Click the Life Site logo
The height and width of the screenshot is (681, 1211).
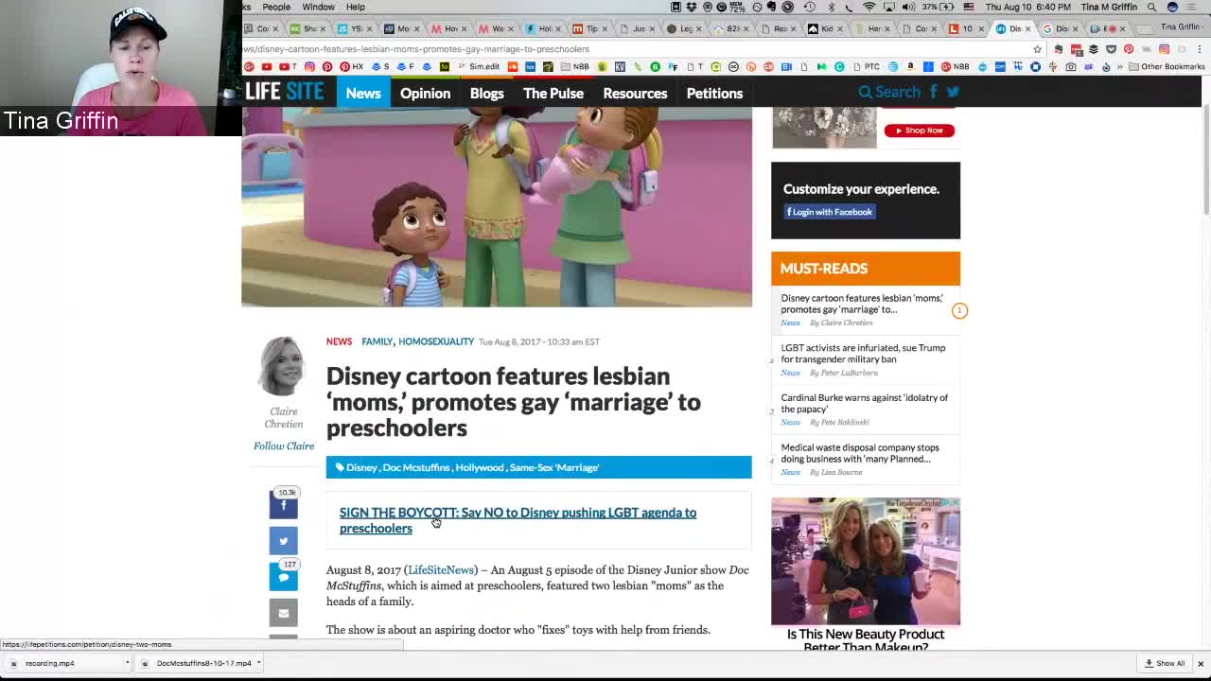[x=284, y=92]
